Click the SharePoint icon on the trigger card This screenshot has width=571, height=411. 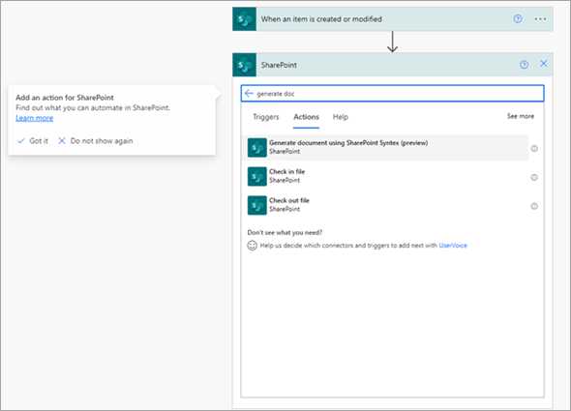(x=244, y=19)
